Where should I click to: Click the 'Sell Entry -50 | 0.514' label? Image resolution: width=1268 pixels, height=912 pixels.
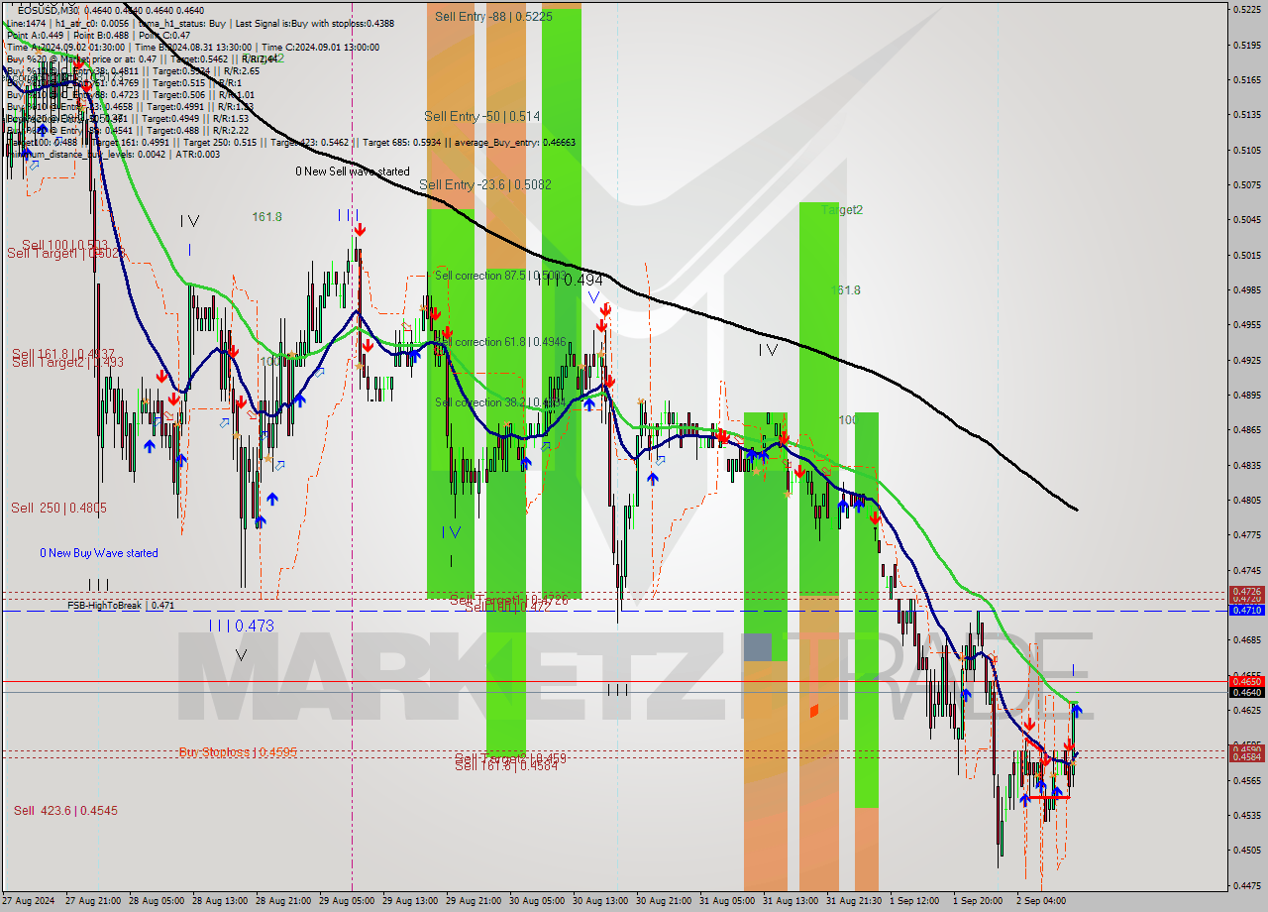tap(481, 116)
